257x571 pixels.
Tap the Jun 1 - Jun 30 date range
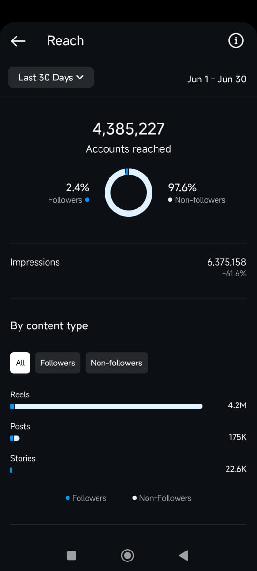click(x=217, y=79)
